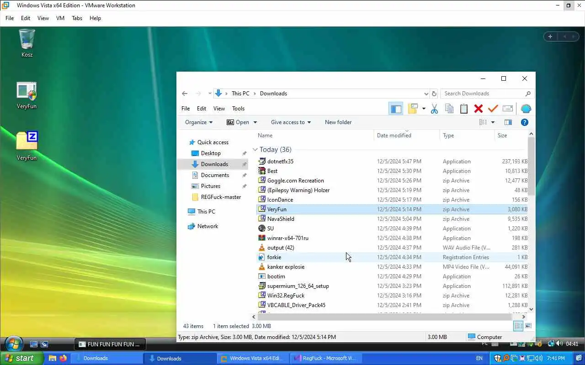Open the VMware Tabs menu

pos(77,18)
